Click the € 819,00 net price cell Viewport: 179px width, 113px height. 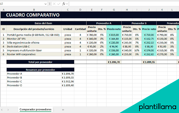coord(114,35)
